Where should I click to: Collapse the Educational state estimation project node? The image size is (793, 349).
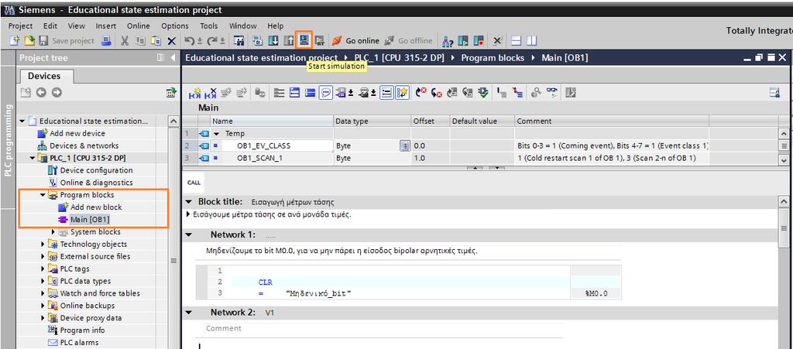(x=22, y=121)
